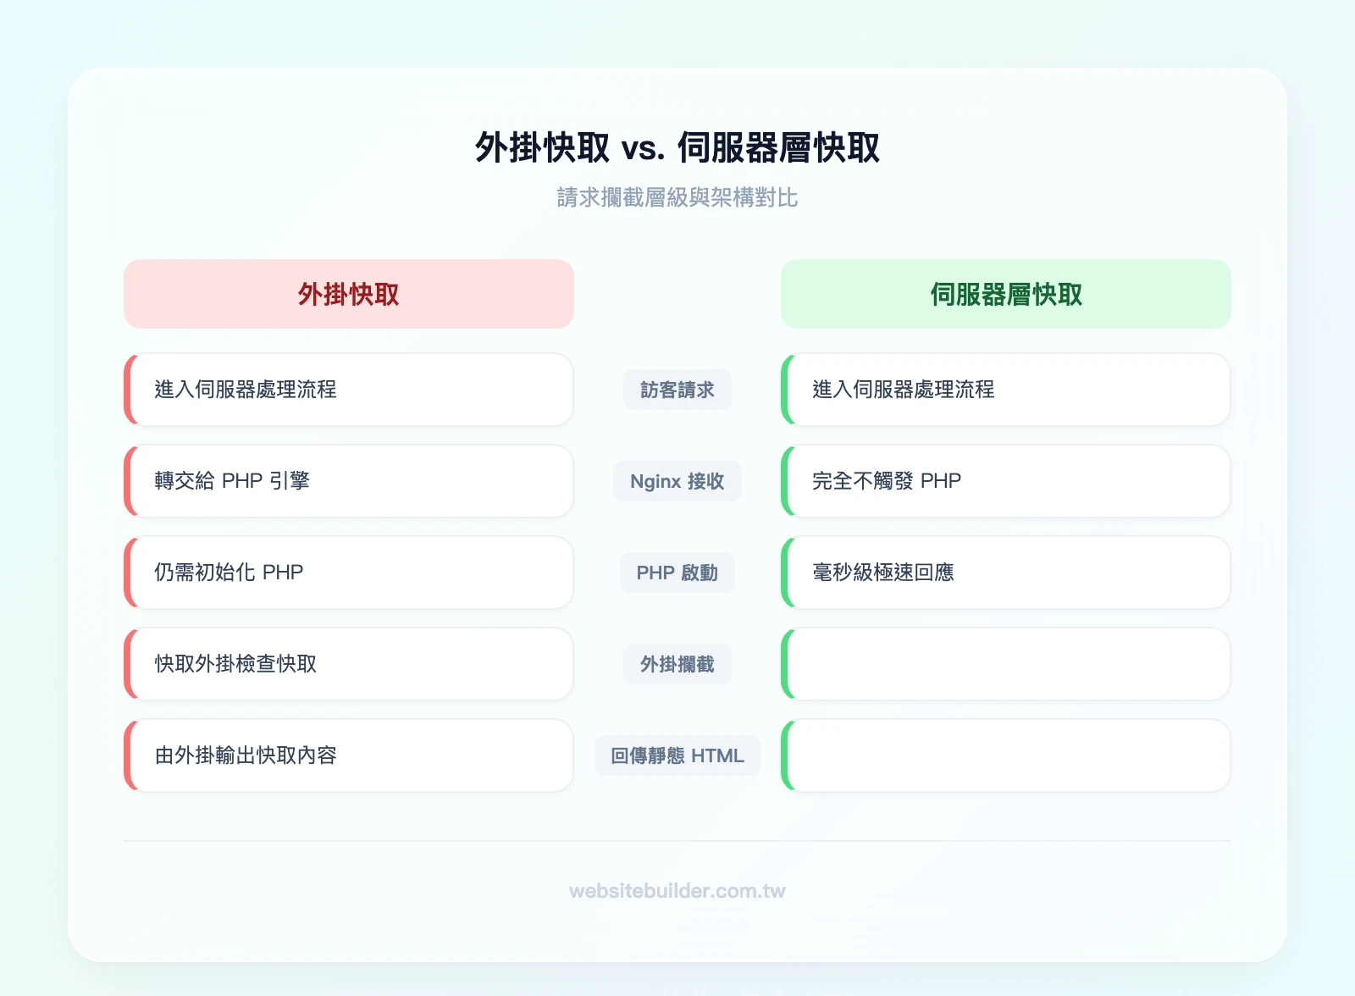The width and height of the screenshot is (1355, 996).
Task: Select the 外掛快取 red header
Action: (348, 294)
